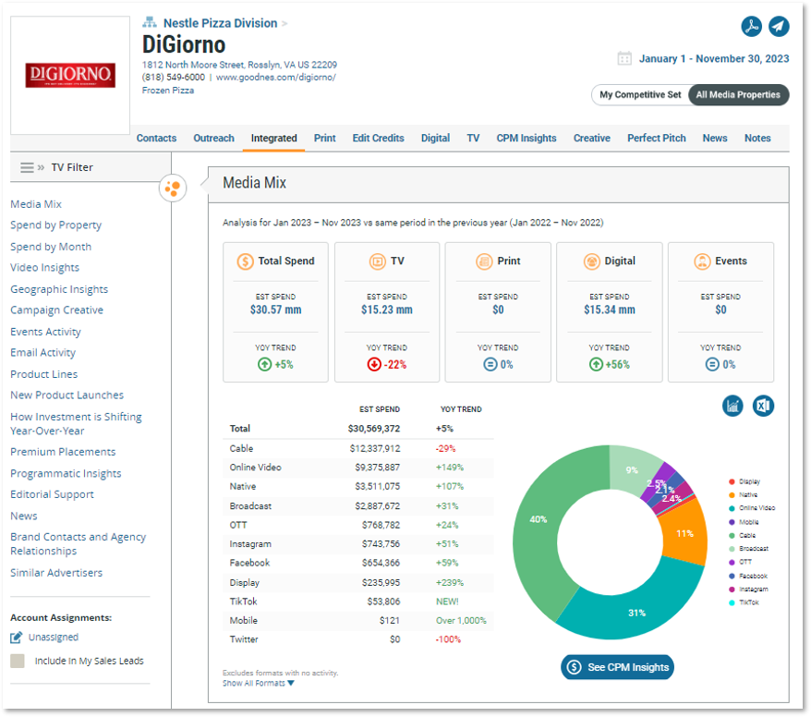Open the TV tab
Viewport: 811px width, 717px height.
click(x=473, y=138)
